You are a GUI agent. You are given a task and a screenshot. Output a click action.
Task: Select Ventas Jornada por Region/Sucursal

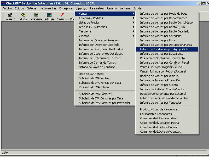[167, 71]
